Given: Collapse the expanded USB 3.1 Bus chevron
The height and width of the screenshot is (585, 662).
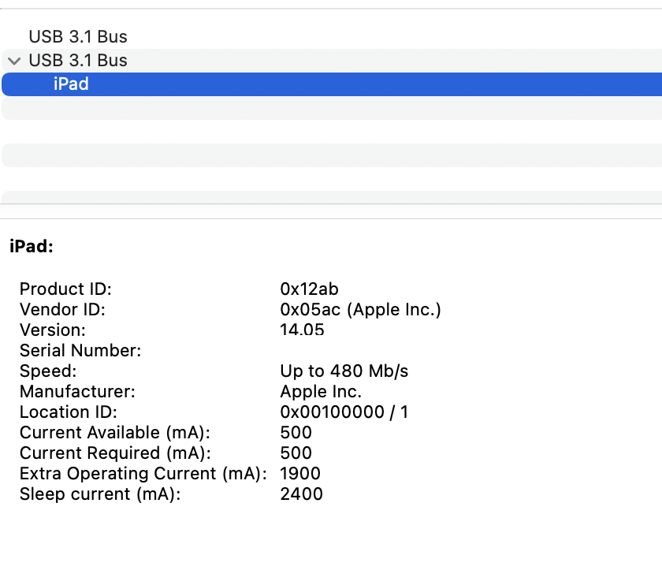Looking at the screenshot, I should click(x=13, y=61).
